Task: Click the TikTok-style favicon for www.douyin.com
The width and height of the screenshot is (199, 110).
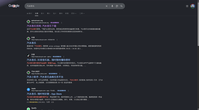Action: 29,56
